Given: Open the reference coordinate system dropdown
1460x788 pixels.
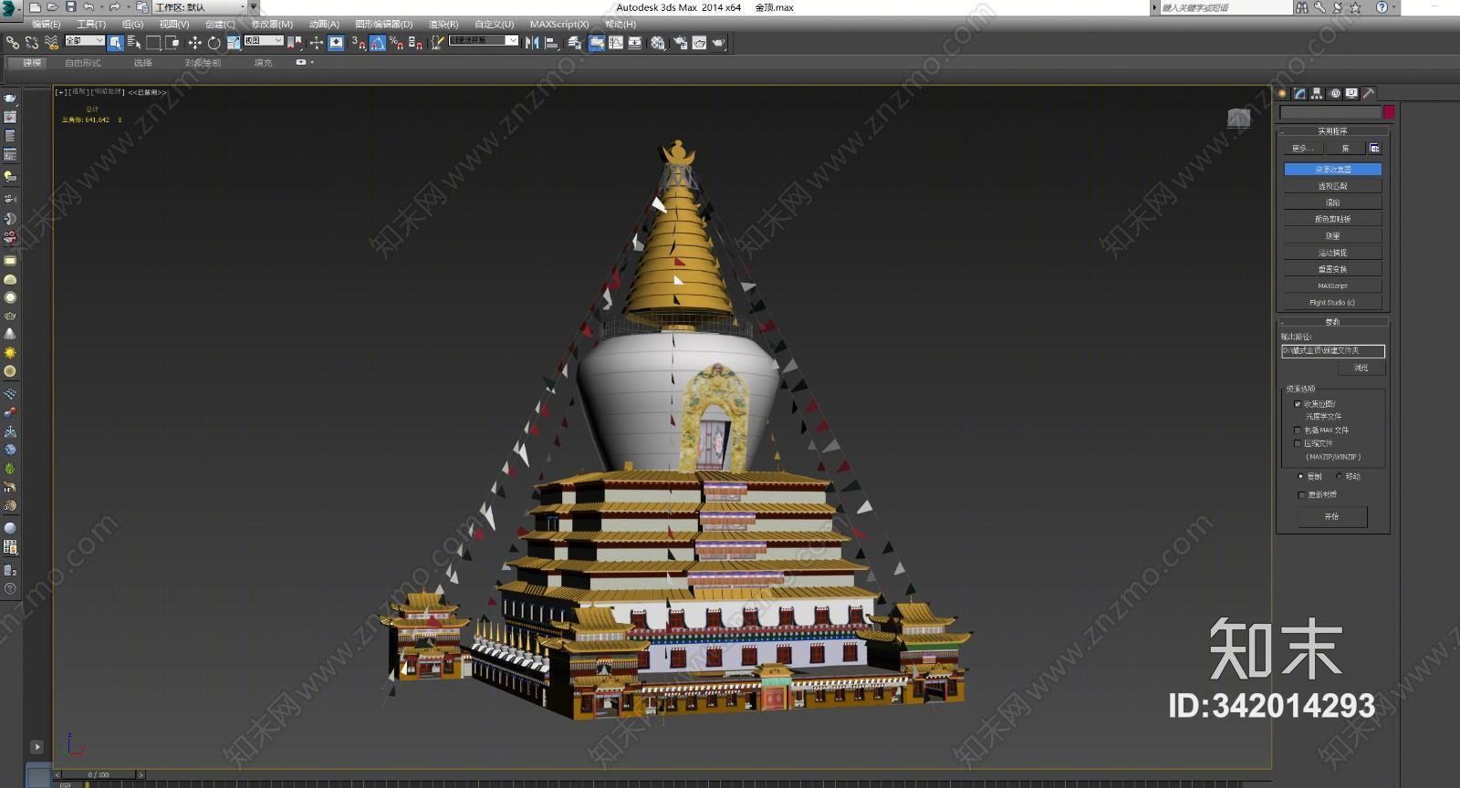Looking at the screenshot, I should click(x=264, y=40).
